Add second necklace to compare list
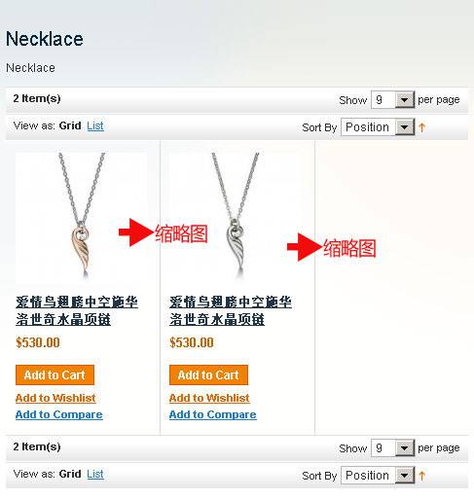 point(213,414)
